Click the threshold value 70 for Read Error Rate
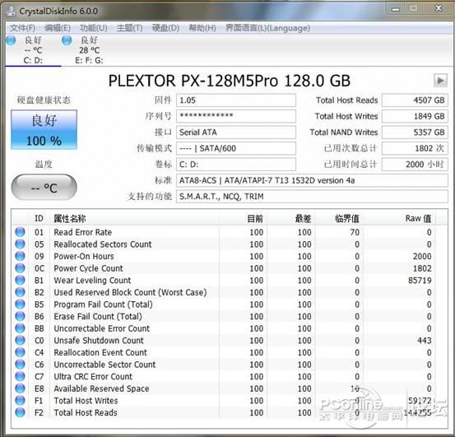The image size is (455, 437). coord(355,232)
